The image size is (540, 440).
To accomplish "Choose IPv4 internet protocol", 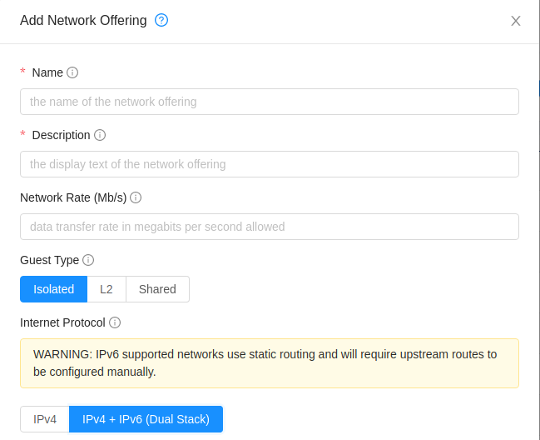I will (x=45, y=419).
